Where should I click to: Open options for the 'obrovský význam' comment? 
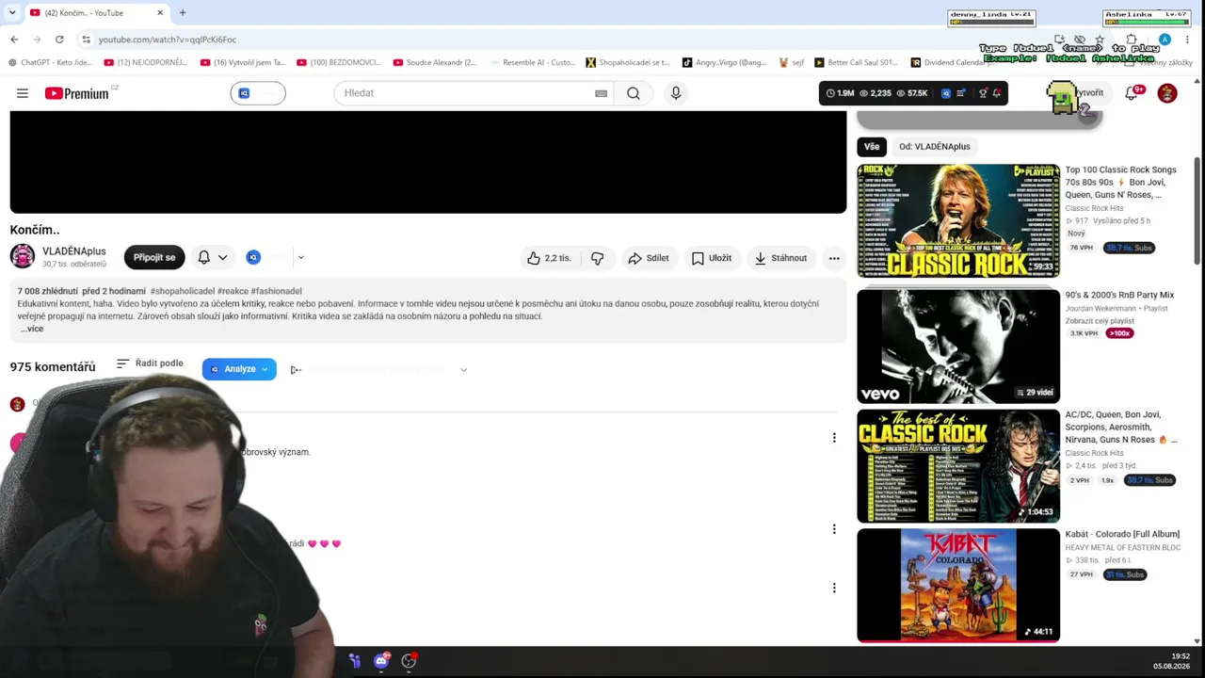click(834, 438)
